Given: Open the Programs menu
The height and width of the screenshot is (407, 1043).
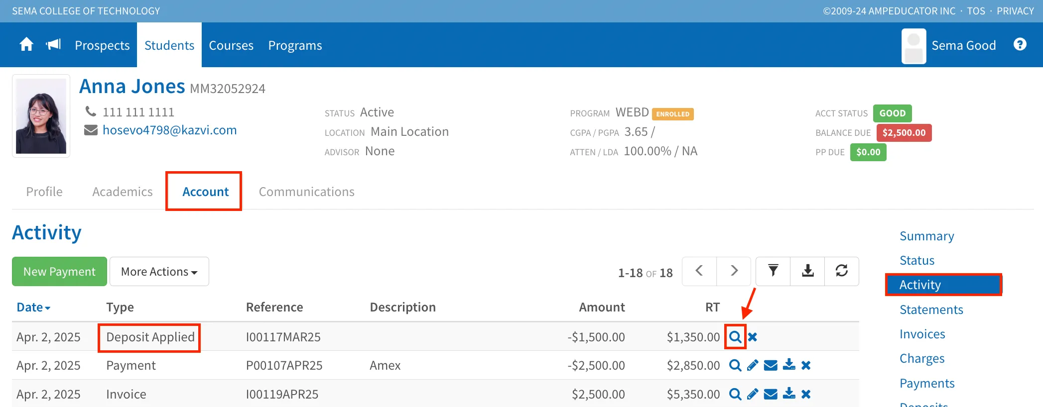Looking at the screenshot, I should click(x=295, y=45).
